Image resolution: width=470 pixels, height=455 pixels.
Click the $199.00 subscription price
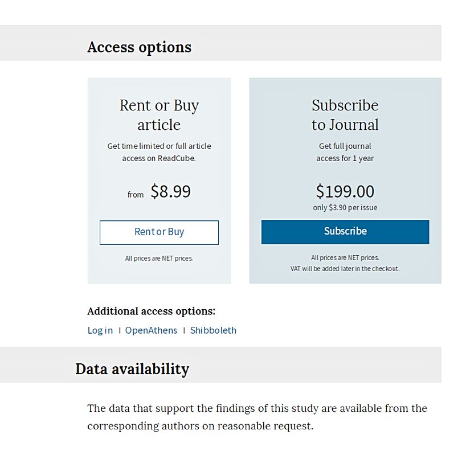pos(345,191)
